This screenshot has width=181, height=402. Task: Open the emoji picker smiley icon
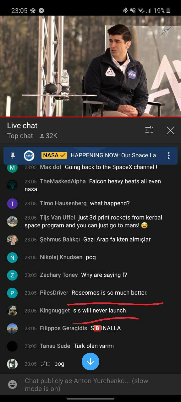click(x=13, y=384)
